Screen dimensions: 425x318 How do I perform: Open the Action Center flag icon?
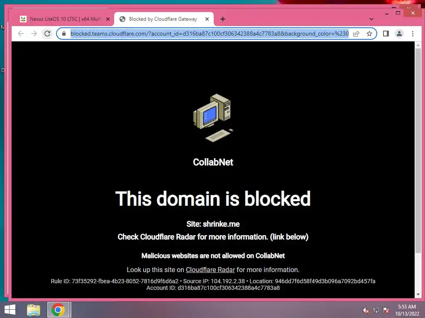pyautogui.click(x=386, y=310)
